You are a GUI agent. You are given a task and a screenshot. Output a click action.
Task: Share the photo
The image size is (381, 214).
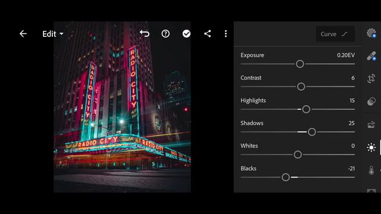point(207,34)
